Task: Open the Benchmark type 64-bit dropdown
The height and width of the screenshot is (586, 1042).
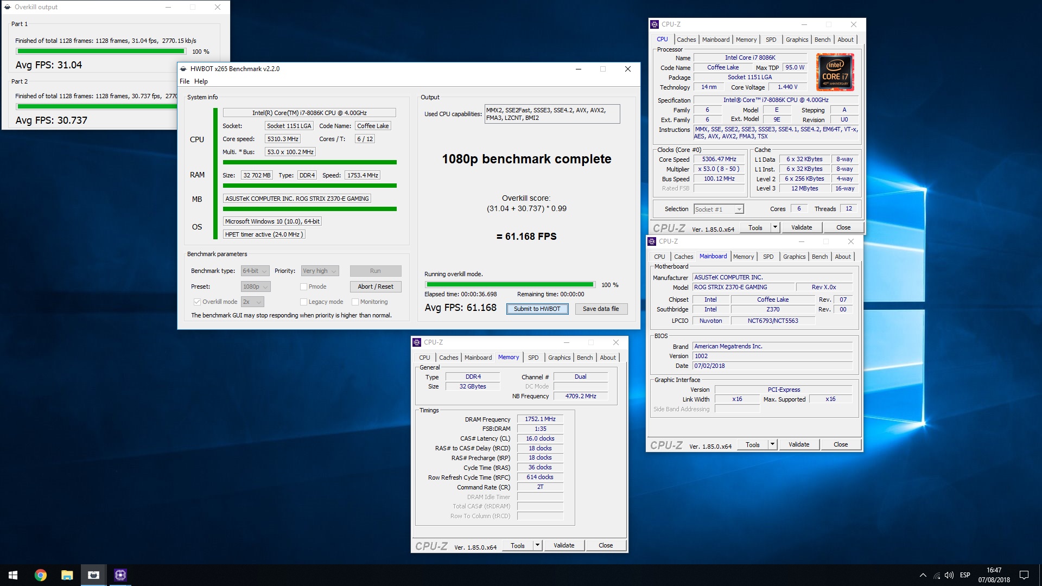Action: tap(255, 271)
